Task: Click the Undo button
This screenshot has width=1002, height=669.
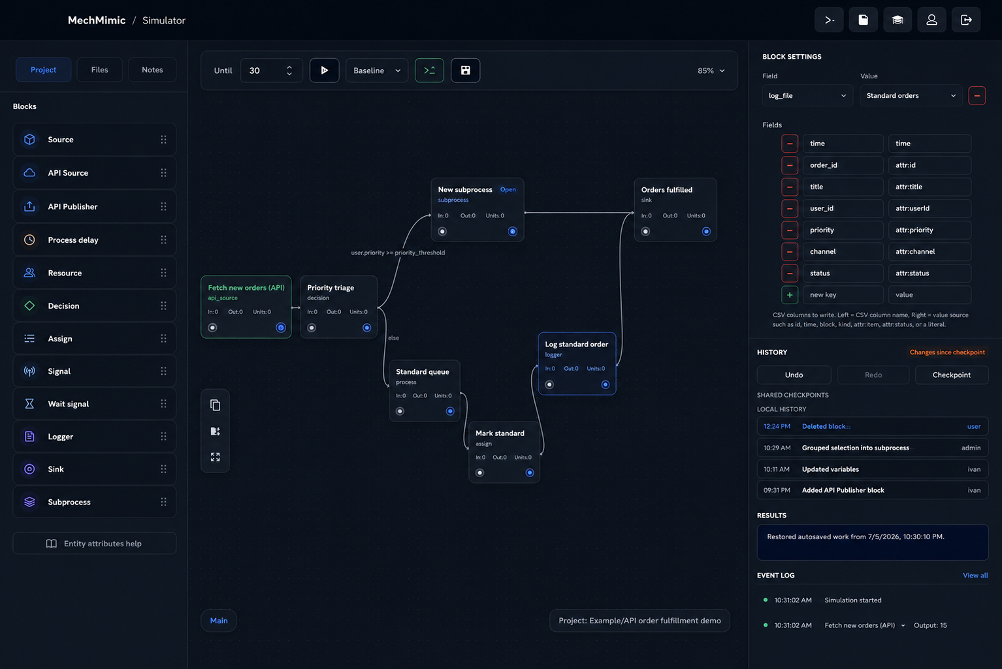Action: point(794,375)
